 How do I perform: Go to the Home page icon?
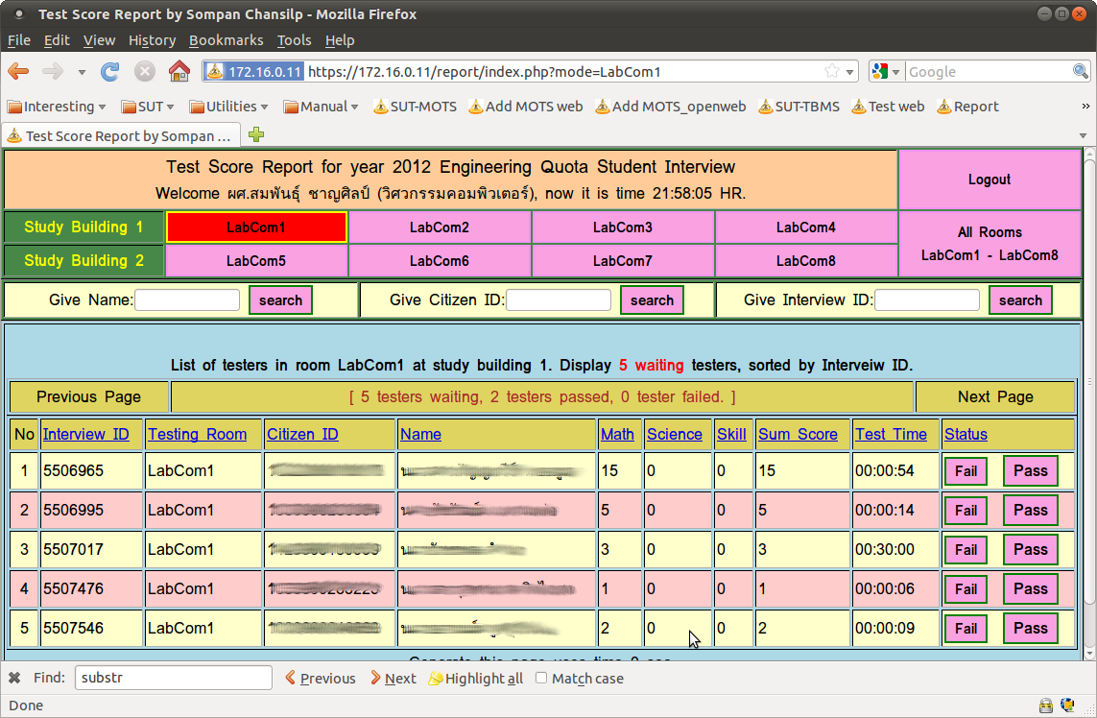coord(179,71)
